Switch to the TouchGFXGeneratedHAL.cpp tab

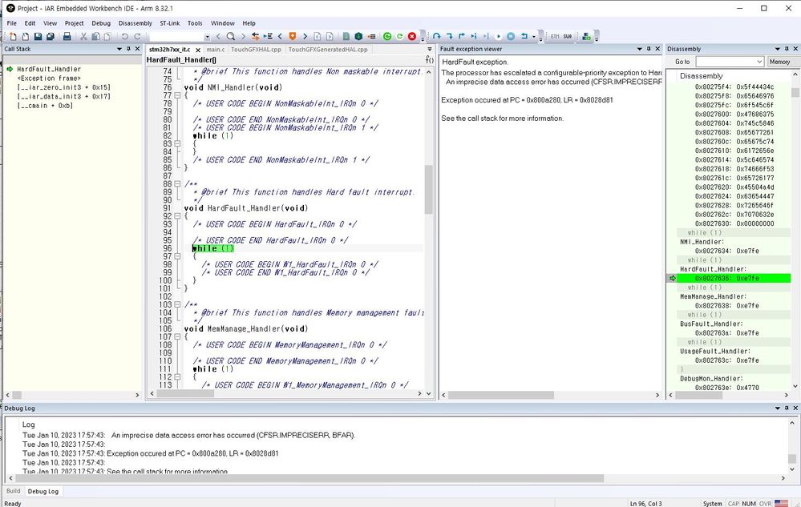pos(328,50)
